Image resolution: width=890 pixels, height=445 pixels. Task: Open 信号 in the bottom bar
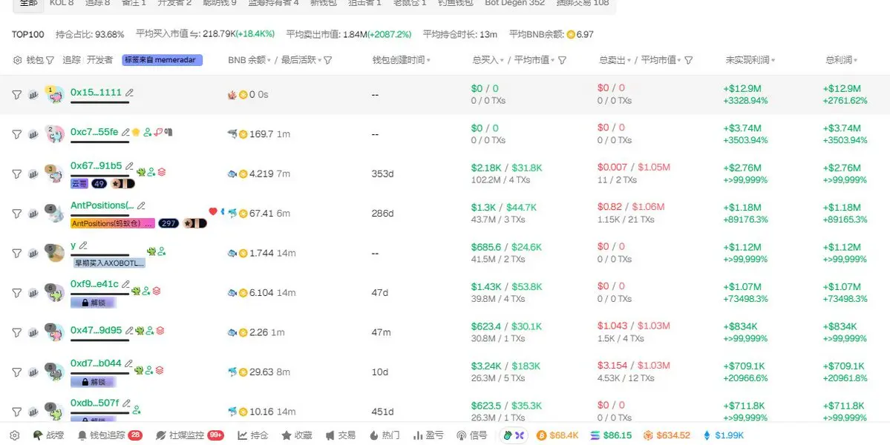coord(471,435)
